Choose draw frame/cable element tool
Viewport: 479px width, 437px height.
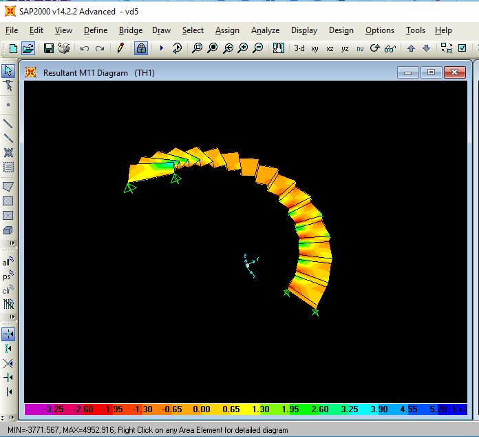tap(8, 123)
